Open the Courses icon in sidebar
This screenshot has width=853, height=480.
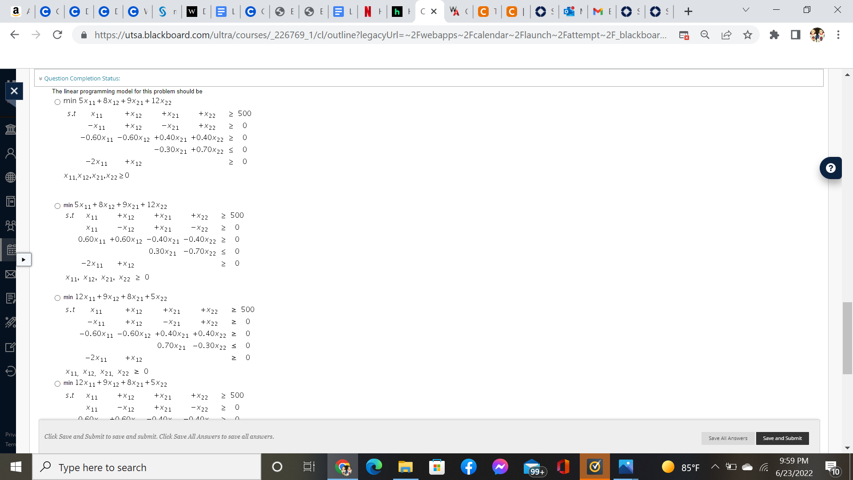(x=10, y=201)
